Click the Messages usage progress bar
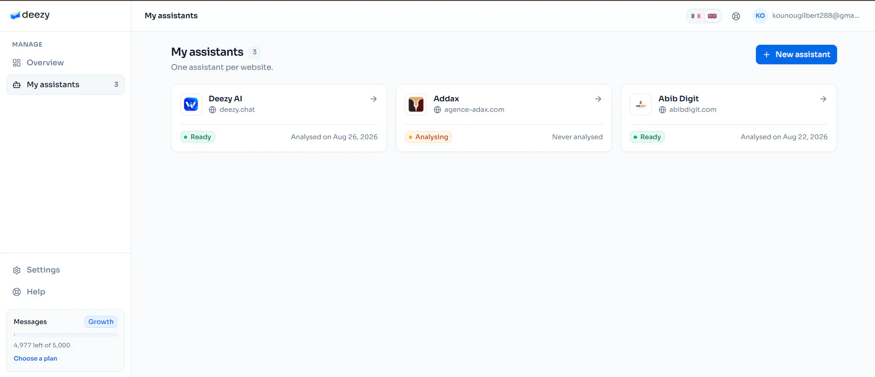This screenshot has width=875, height=377. [x=65, y=335]
